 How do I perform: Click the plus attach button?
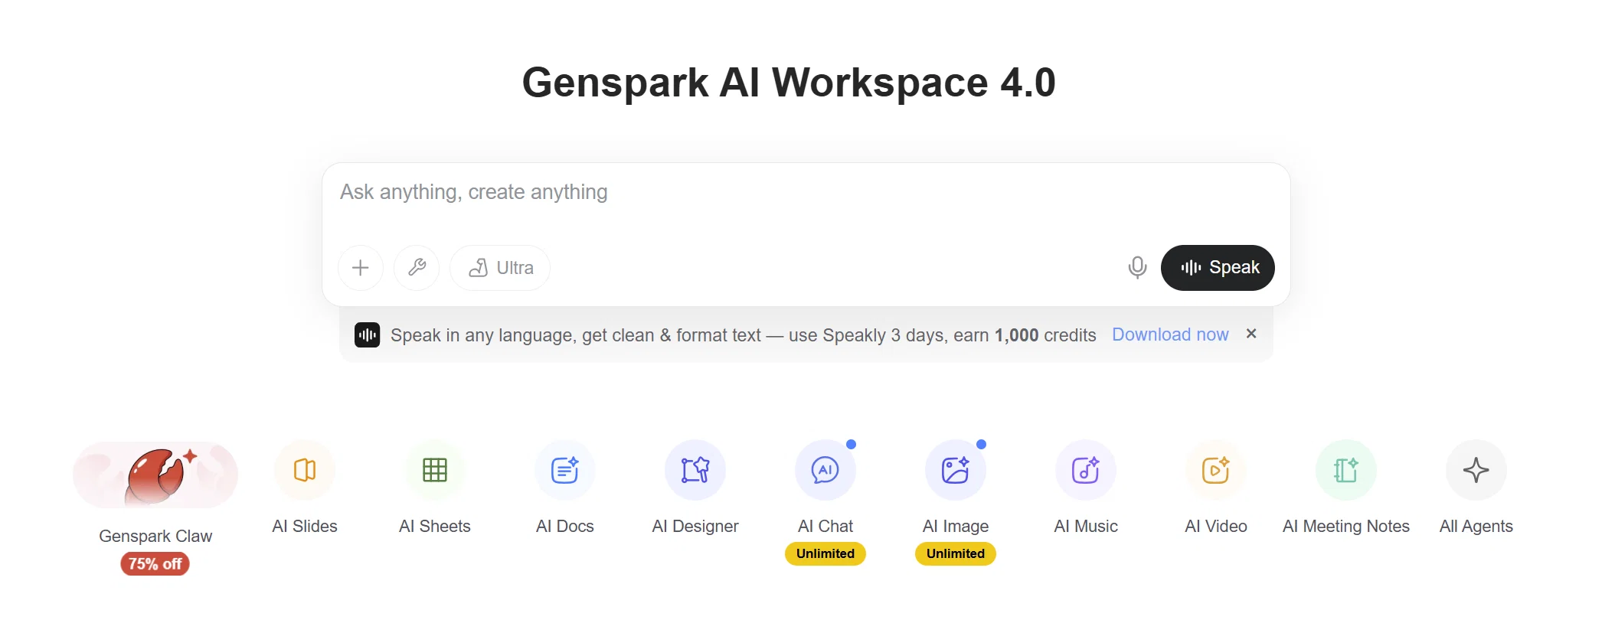coord(360,268)
